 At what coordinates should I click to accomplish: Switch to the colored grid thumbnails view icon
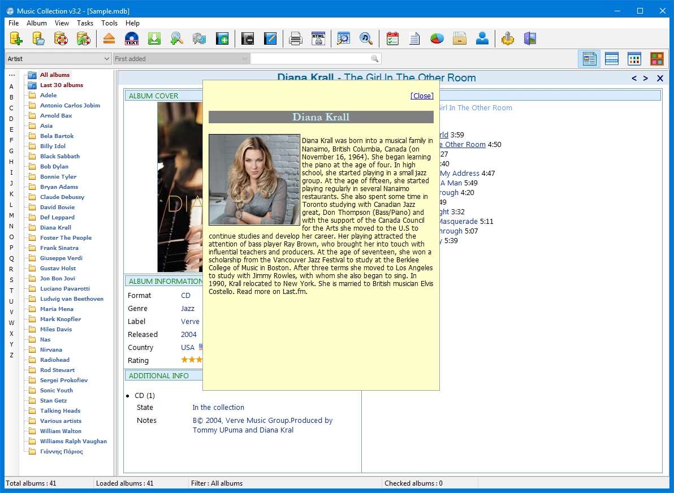coord(634,59)
